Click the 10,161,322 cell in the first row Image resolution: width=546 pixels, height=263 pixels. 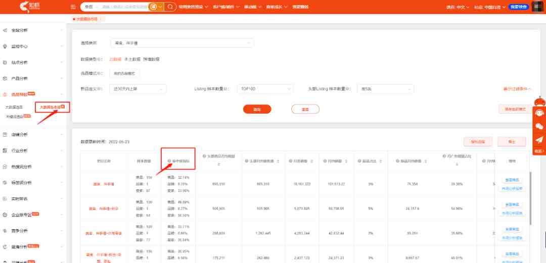pyautogui.click(x=302, y=184)
